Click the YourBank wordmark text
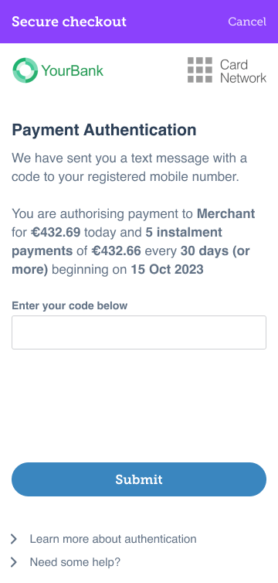 pos(72,70)
